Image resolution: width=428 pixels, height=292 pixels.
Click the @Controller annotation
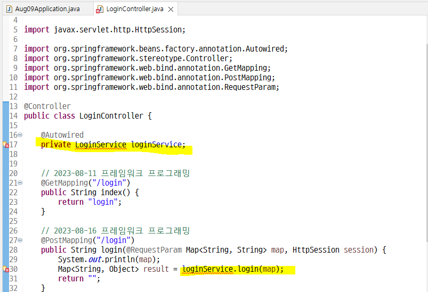[x=47, y=106]
